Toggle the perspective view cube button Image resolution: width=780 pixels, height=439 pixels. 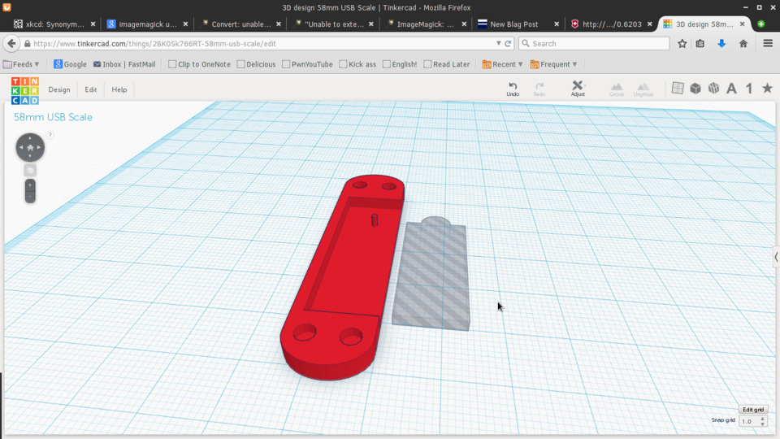point(30,170)
